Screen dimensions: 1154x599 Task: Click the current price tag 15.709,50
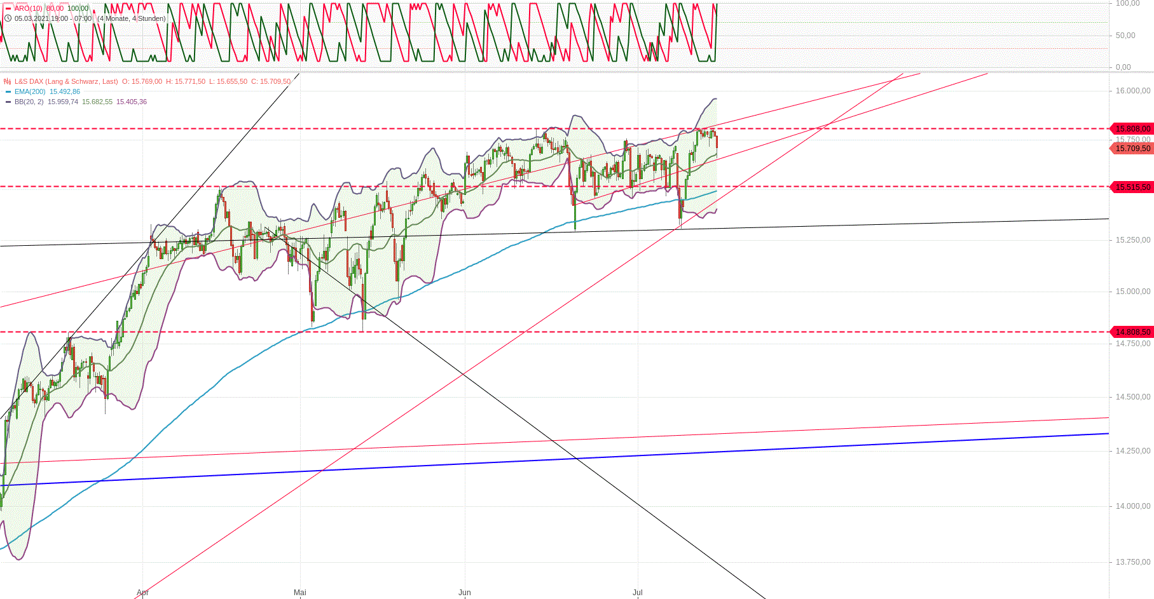[x=1131, y=149]
